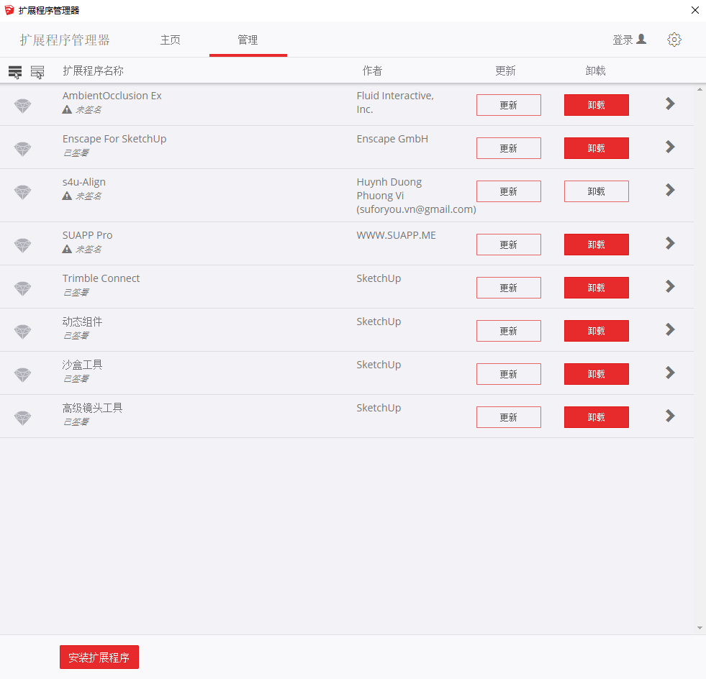Update Trimble Connect extension
The height and width of the screenshot is (679, 706).
tap(508, 288)
